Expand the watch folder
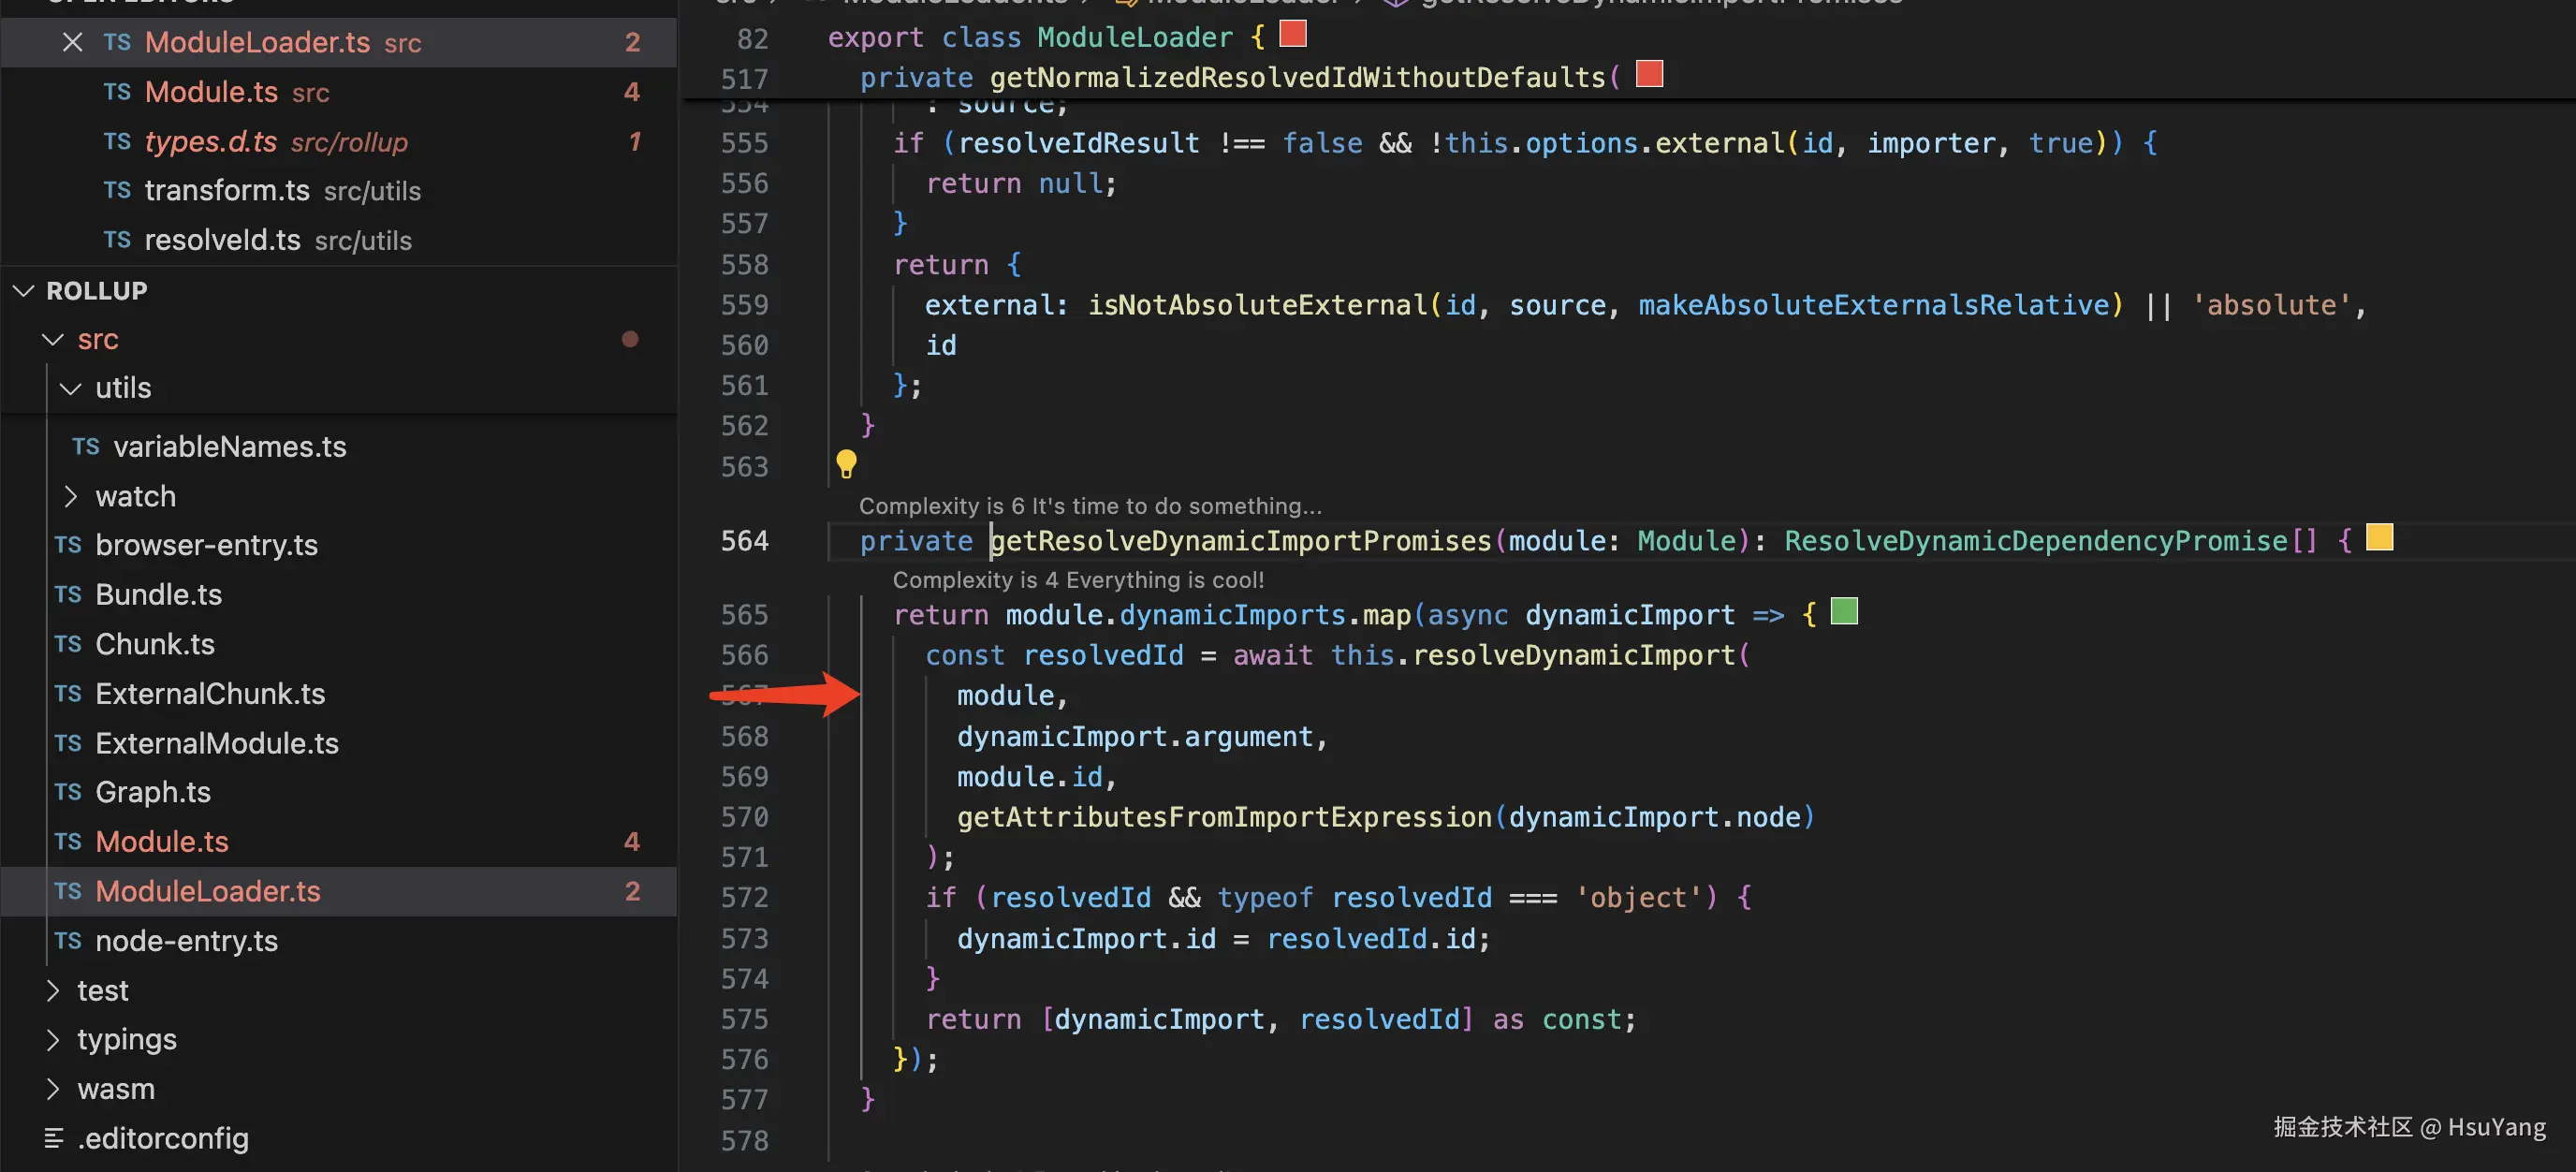This screenshot has width=2576, height=1172. [70, 496]
